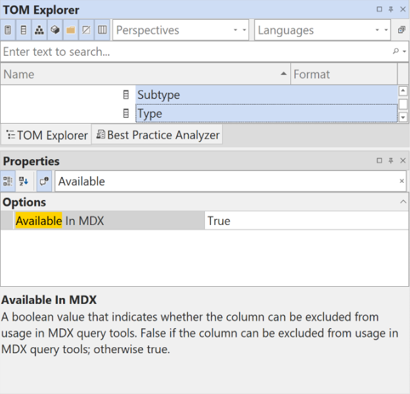Click the collapse all icon right of Languages
The image size is (410, 394).
tap(401, 30)
